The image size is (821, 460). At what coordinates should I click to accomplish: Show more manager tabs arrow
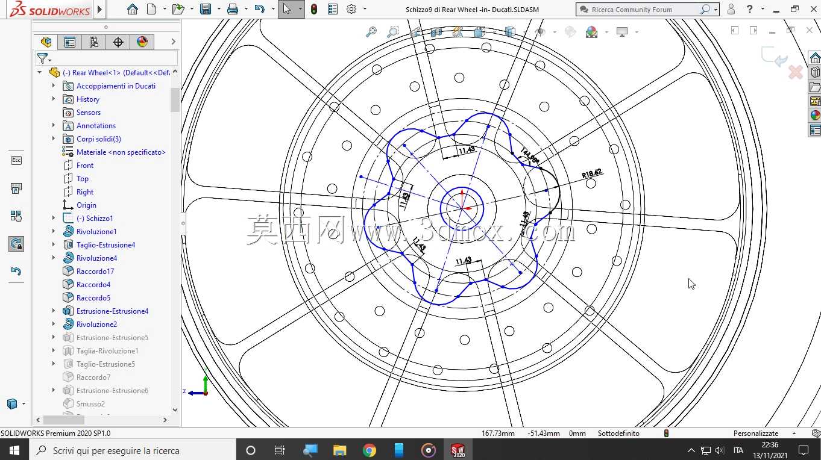[174, 42]
